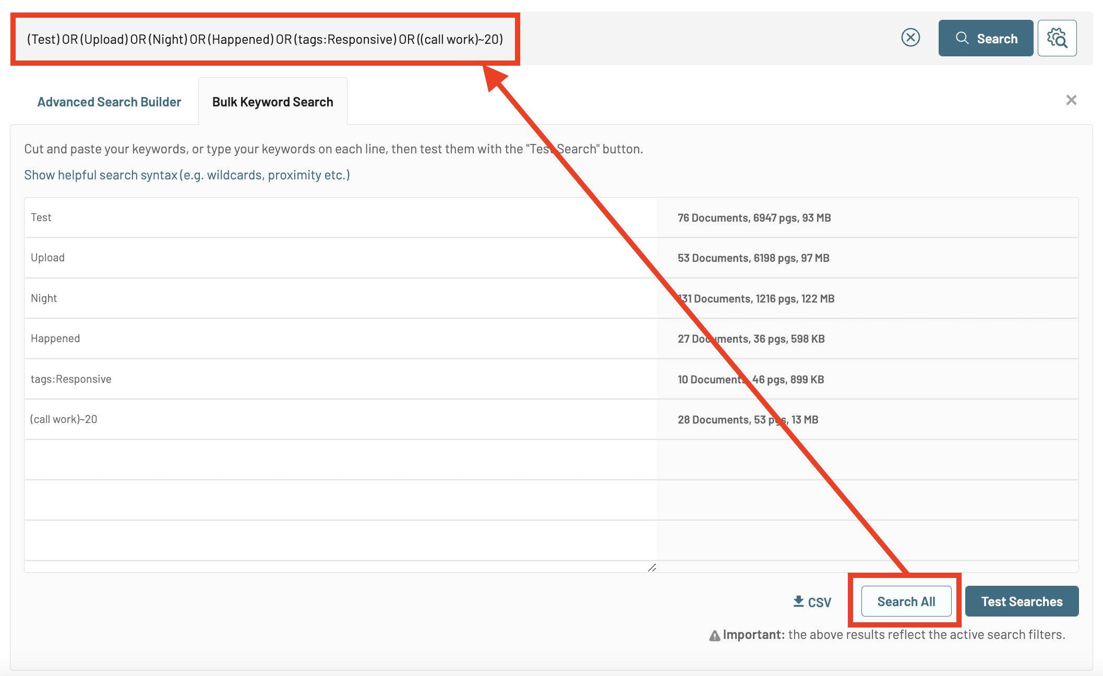Switch to the Advanced Search Builder tab
The height and width of the screenshot is (676, 1103).
pos(109,102)
